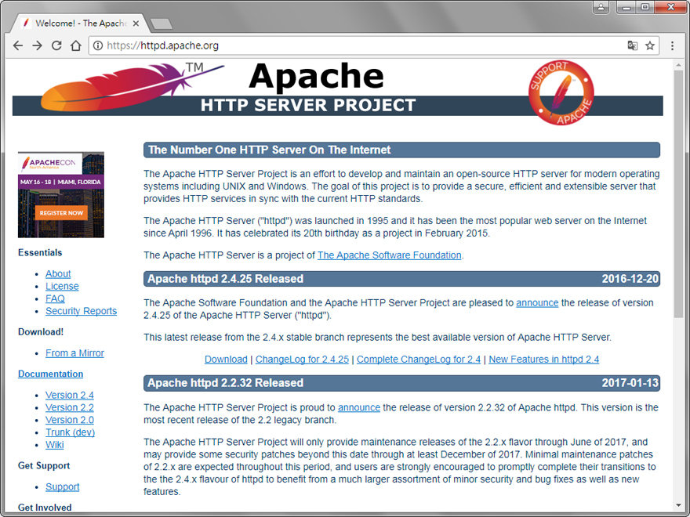690x517 pixels.
Task: Open the FAQ link
Action: [55, 298]
